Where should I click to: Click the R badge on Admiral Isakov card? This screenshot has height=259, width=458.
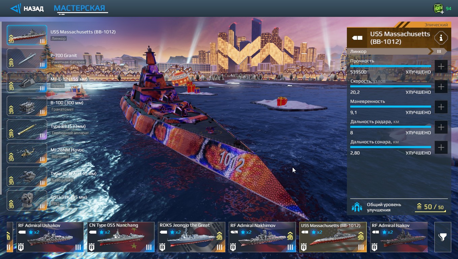point(374,248)
